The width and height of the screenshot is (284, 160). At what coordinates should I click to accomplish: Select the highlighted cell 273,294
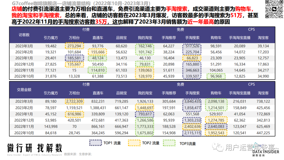[x=74, y=46]
